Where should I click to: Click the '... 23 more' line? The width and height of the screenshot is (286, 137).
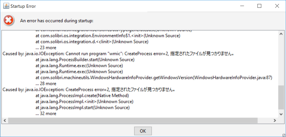click(46, 48)
